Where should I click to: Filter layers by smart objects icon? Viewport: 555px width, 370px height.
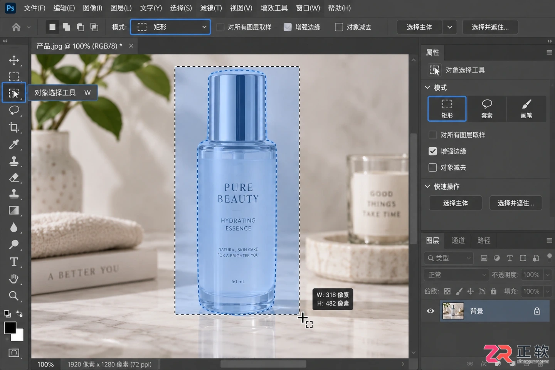[536, 258]
